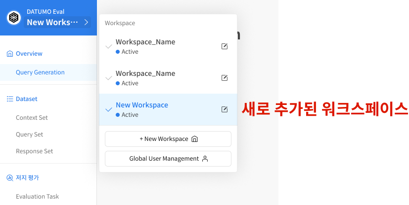The image size is (409, 205).
Task: Click edit icon for New Workspace
Action: pos(225,109)
